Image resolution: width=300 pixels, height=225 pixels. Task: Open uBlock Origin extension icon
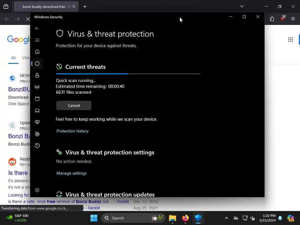pyautogui.click(x=282, y=18)
